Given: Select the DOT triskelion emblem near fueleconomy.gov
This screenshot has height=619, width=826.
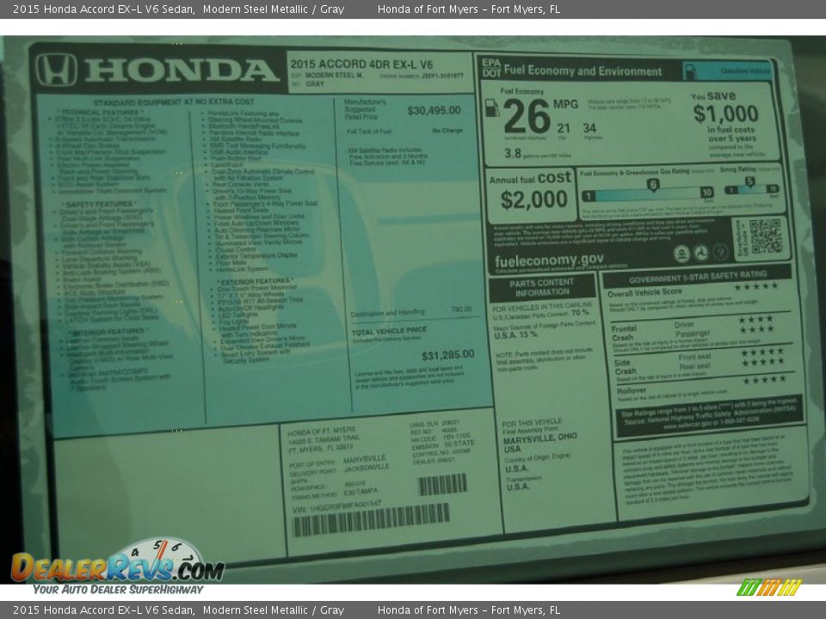Looking at the screenshot, I should pyautogui.click(x=701, y=253).
